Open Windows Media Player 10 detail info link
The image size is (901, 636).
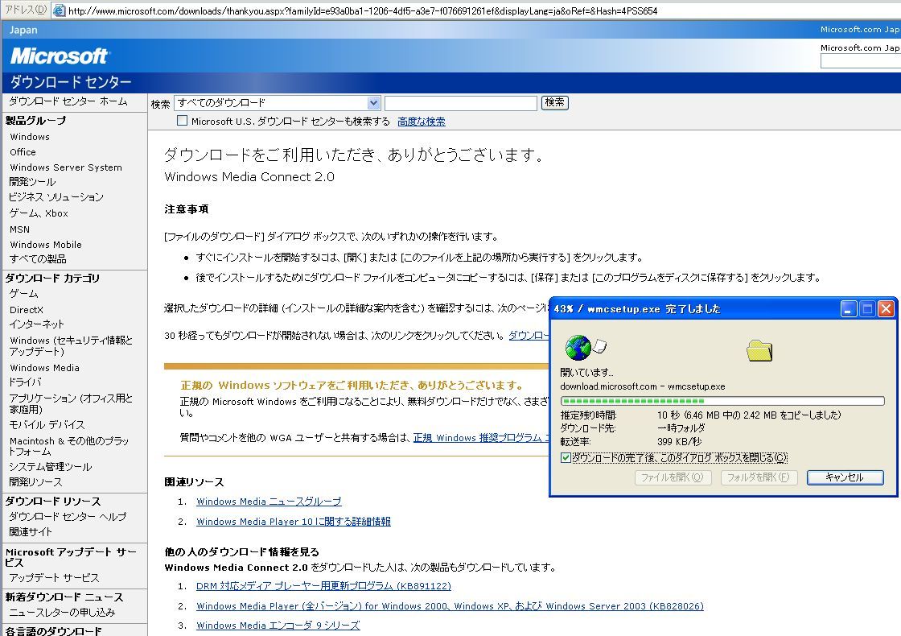(294, 522)
